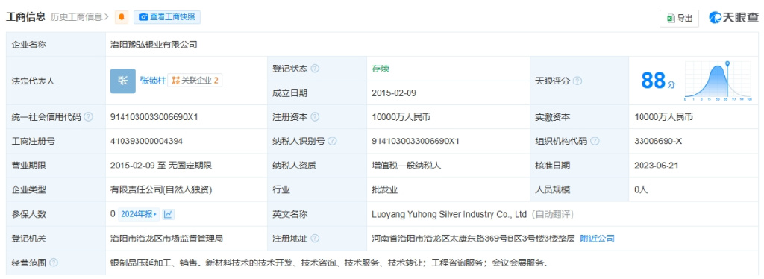This screenshot has height=279, width=764.
Task: Select industry value 批发业
Action: [x=385, y=190]
